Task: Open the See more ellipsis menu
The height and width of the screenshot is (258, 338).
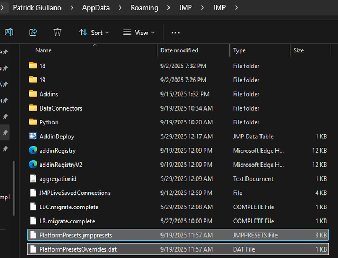Action: point(175,33)
